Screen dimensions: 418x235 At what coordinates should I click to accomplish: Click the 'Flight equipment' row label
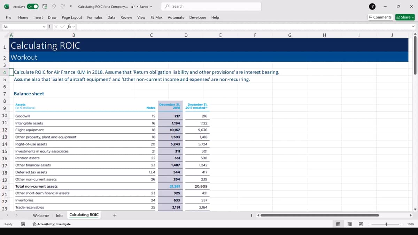point(30,130)
